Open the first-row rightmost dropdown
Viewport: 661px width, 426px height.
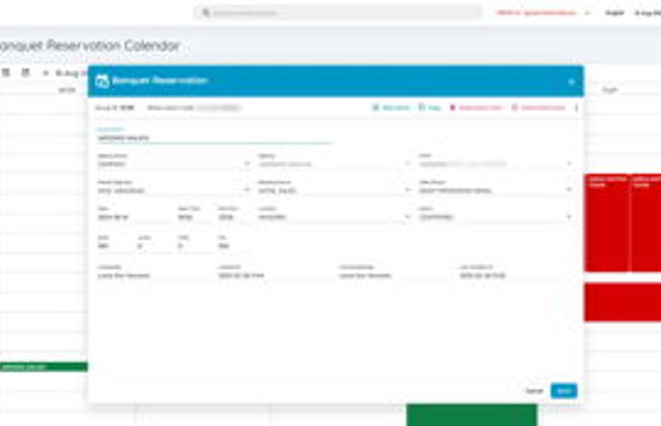coord(495,164)
